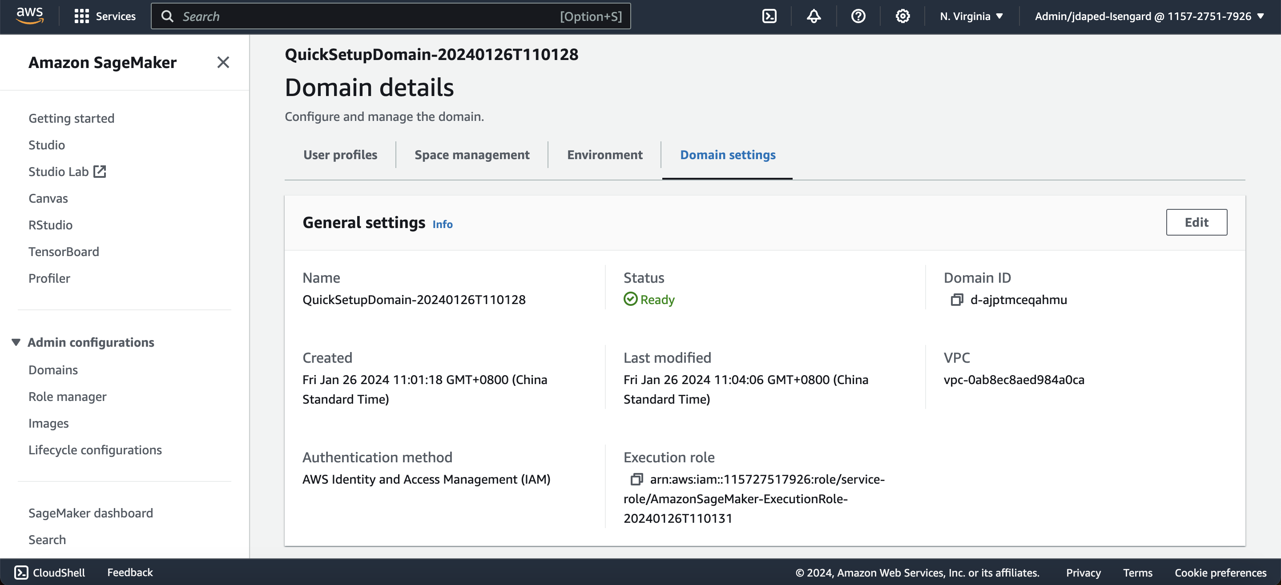Open CloudShell from top navigation icon
This screenshot has width=1281, height=585.
point(769,16)
